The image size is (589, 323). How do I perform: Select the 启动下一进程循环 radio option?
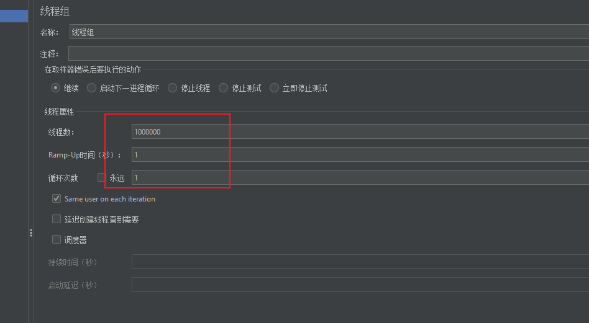(x=92, y=88)
